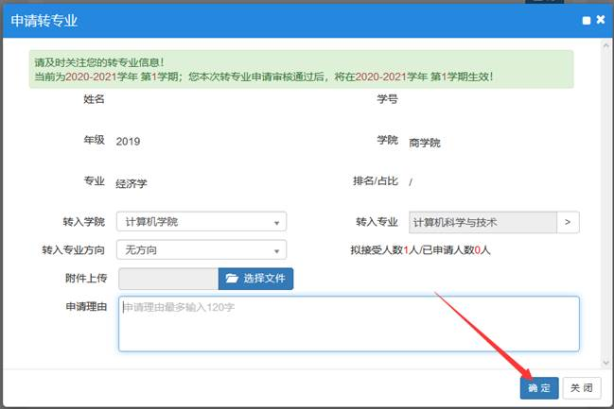Image resolution: width=614 pixels, height=409 pixels.
Task: Expand the 转入专业方向 dropdown showing 无方向
Action: pos(201,250)
